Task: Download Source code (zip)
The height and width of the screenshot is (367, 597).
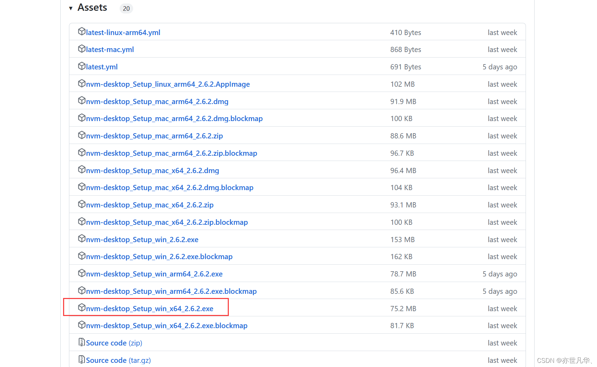Action: pyautogui.click(x=114, y=343)
